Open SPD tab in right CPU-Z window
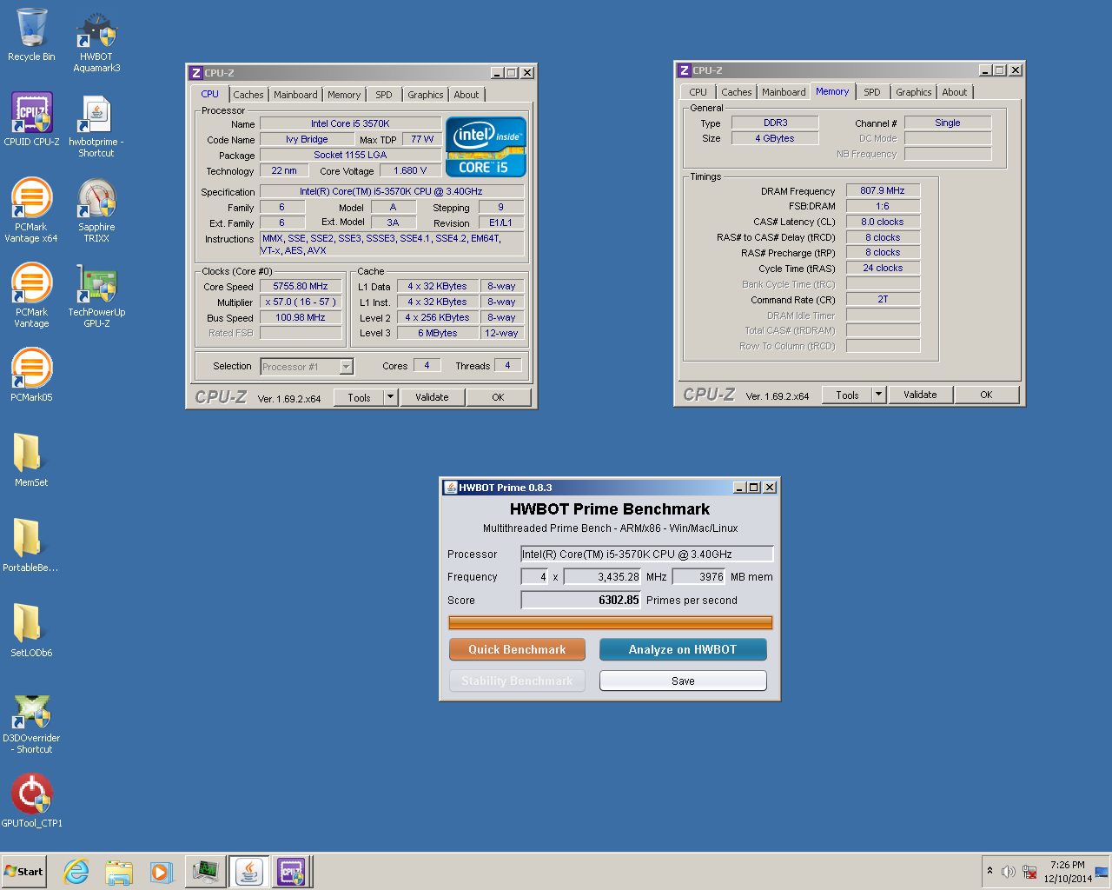Screen dimensions: 1112x890 [x=872, y=92]
